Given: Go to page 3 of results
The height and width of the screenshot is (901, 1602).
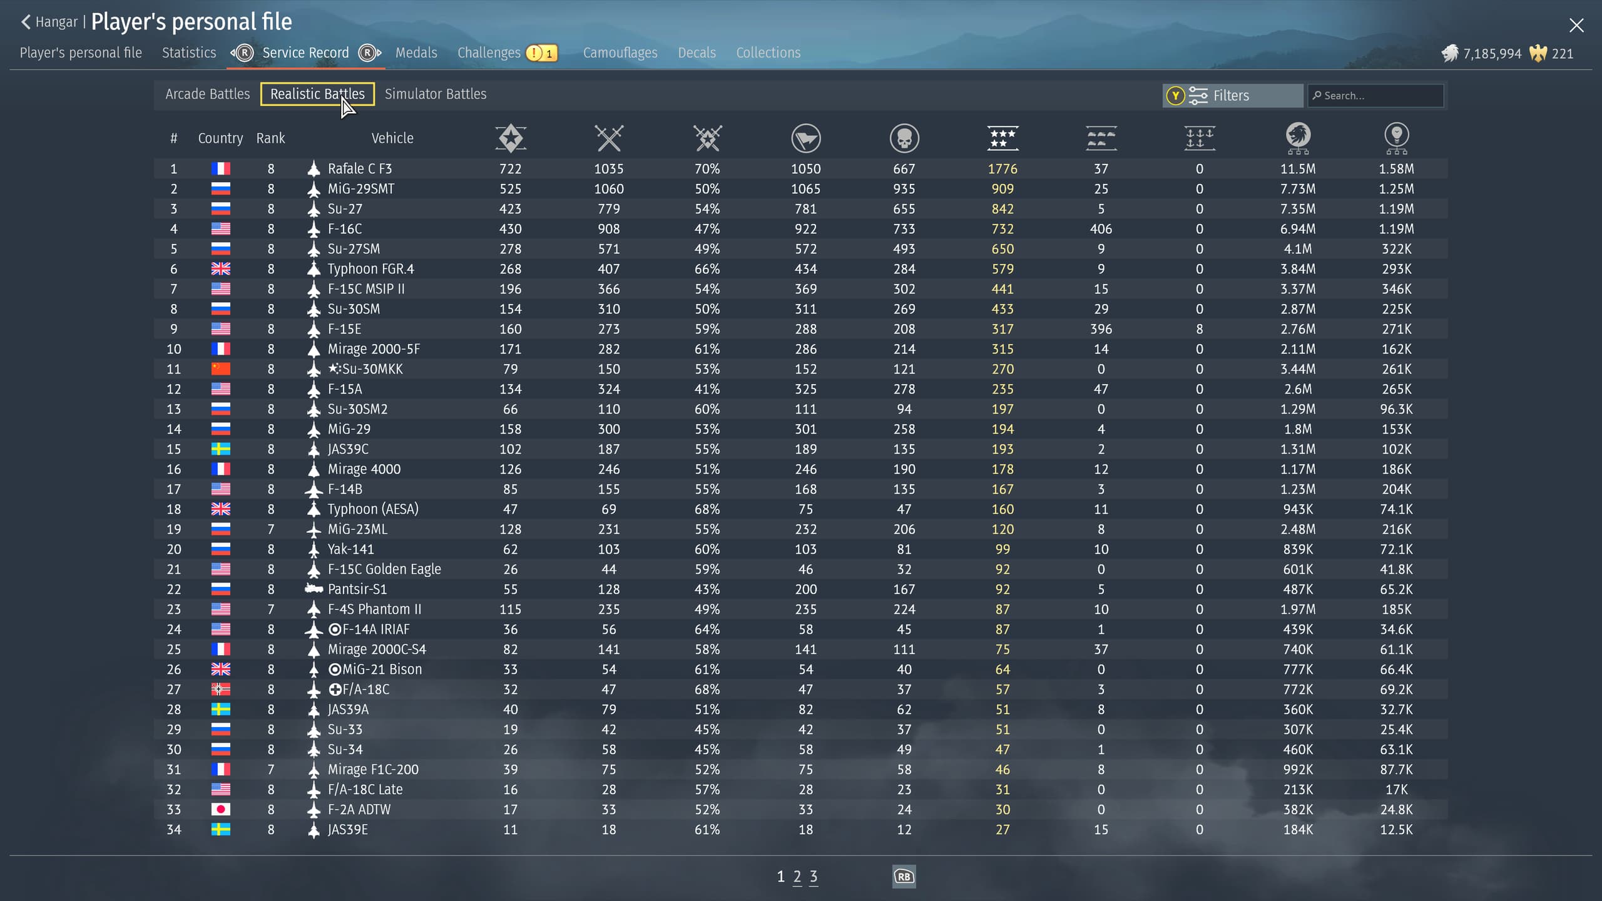Looking at the screenshot, I should pyautogui.click(x=813, y=877).
